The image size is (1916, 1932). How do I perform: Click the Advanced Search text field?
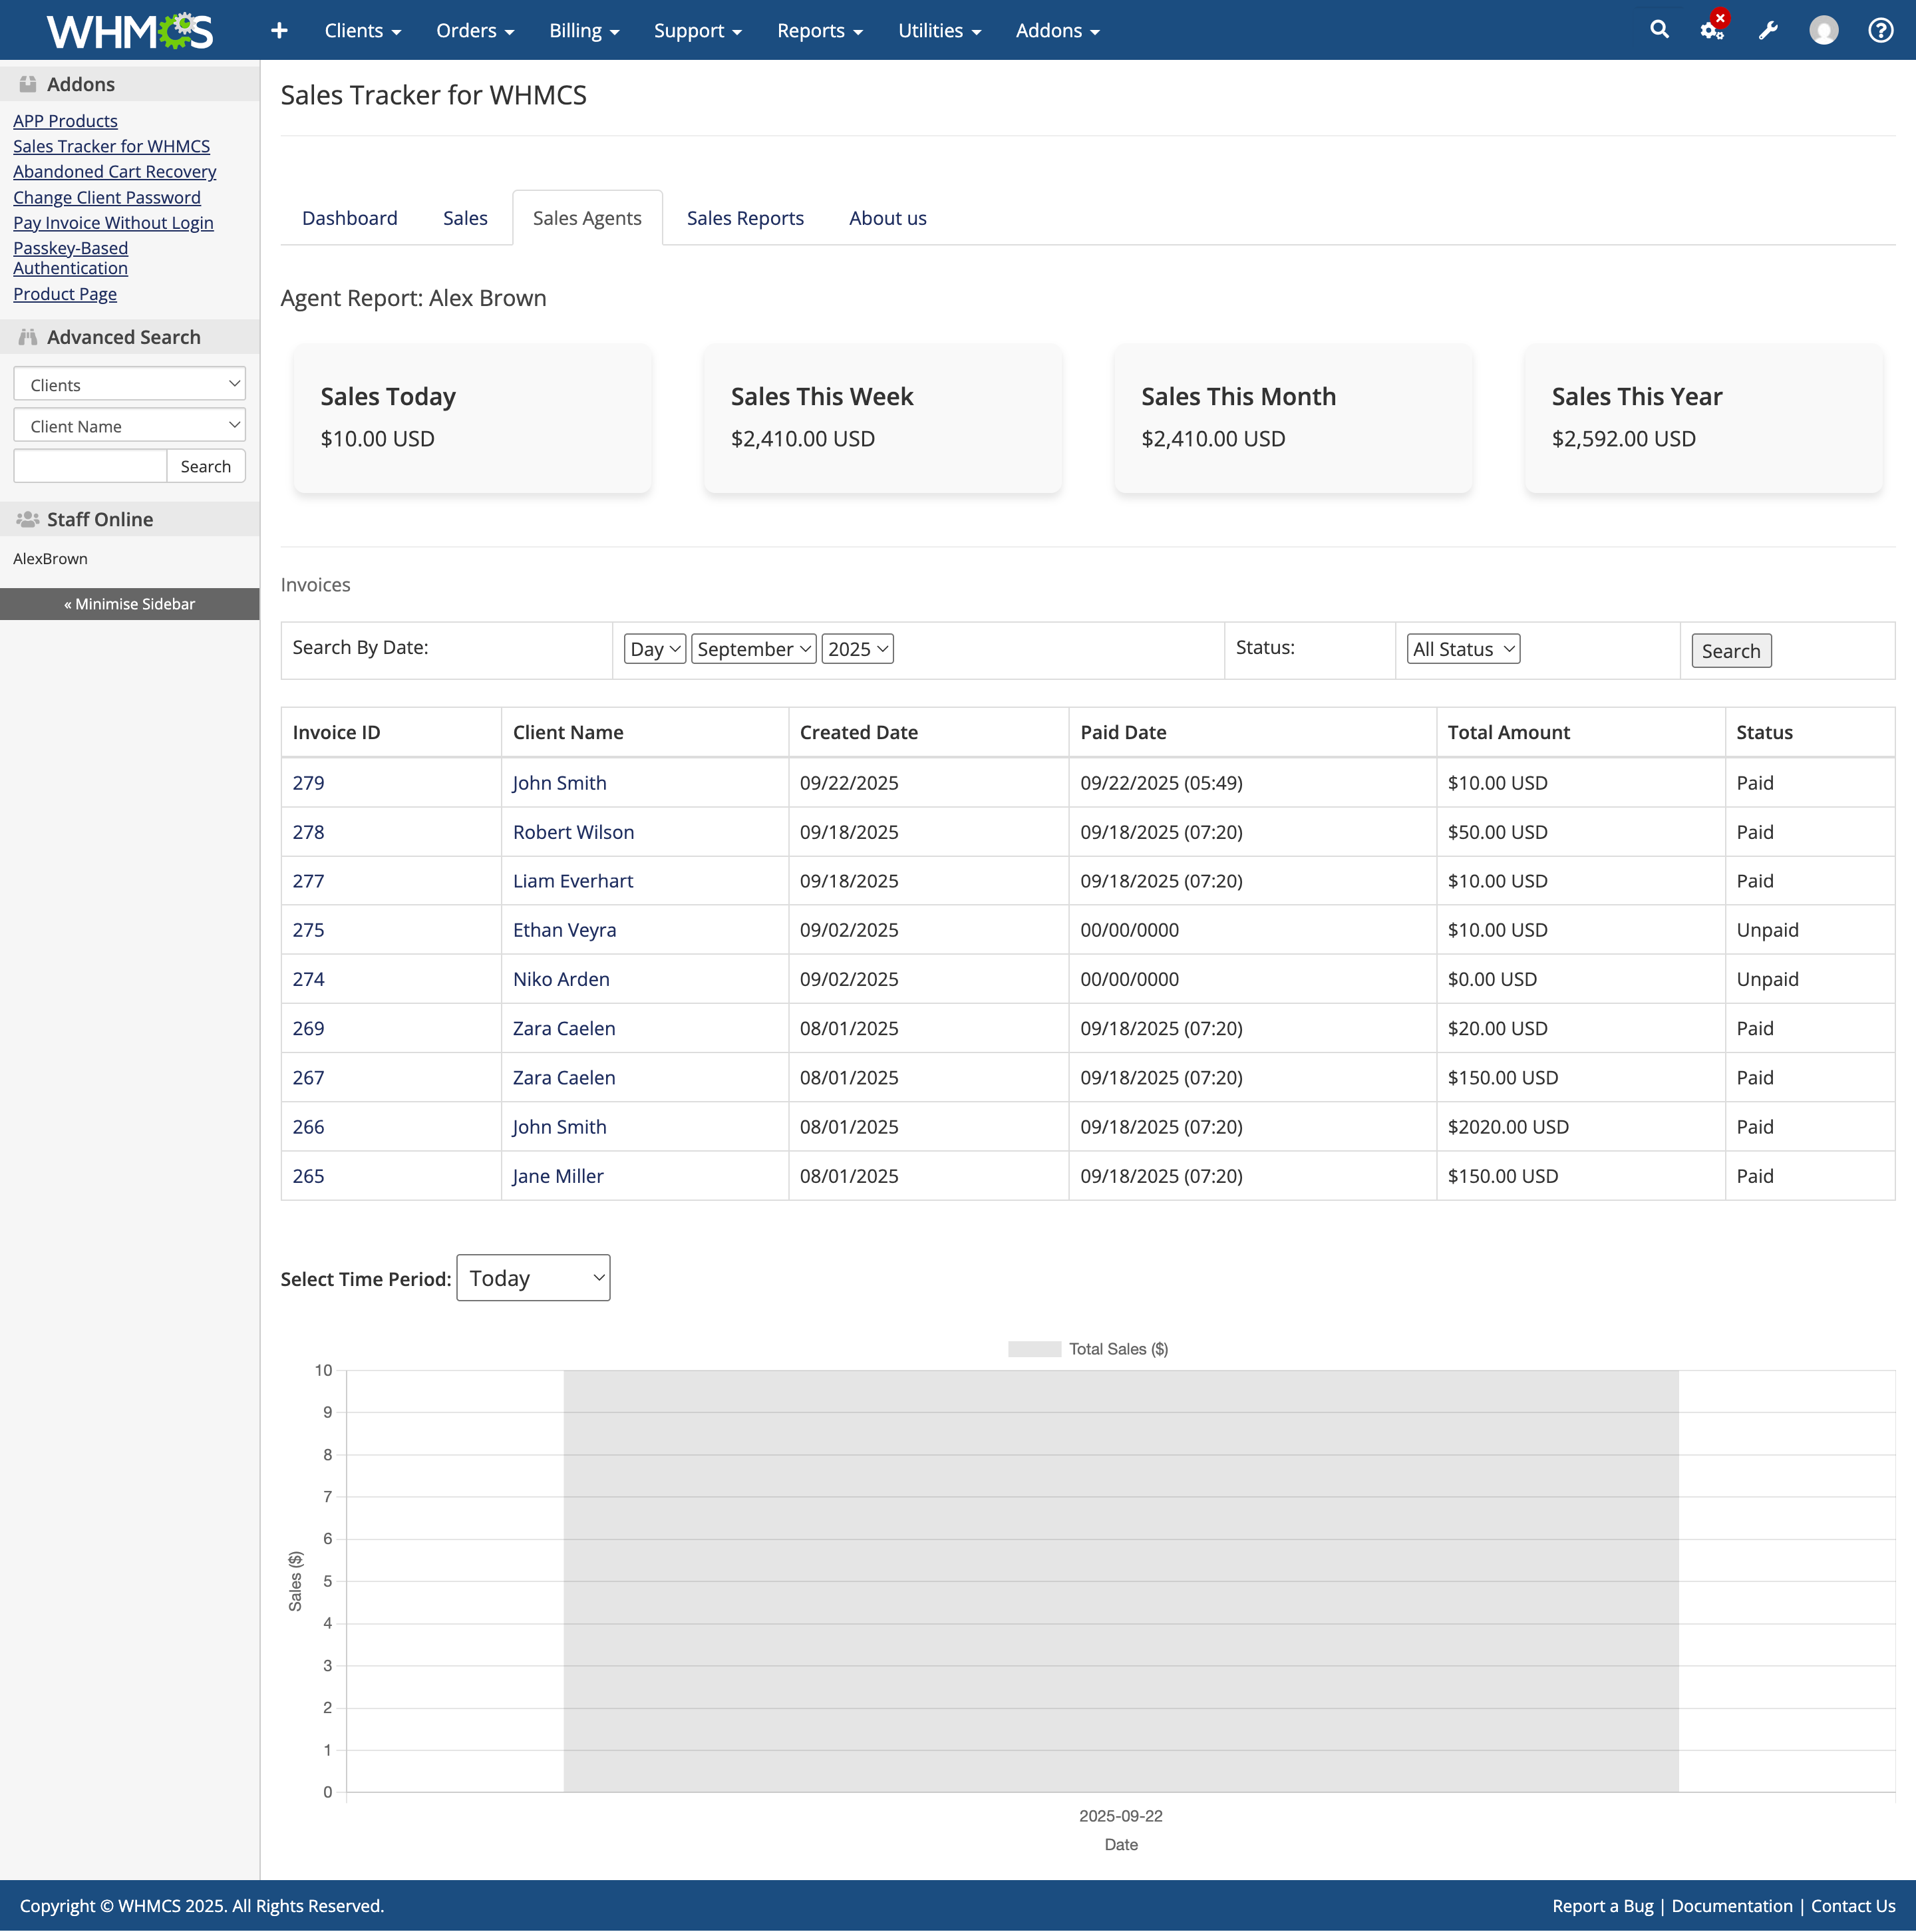point(90,466)
